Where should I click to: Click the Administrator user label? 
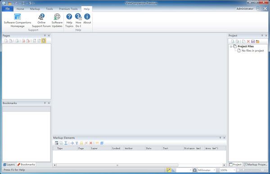click(x=245, y=9)
